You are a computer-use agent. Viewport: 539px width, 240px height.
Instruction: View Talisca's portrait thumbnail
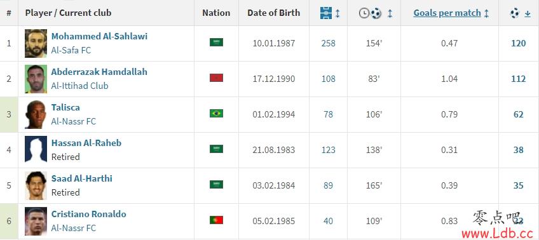36,114
